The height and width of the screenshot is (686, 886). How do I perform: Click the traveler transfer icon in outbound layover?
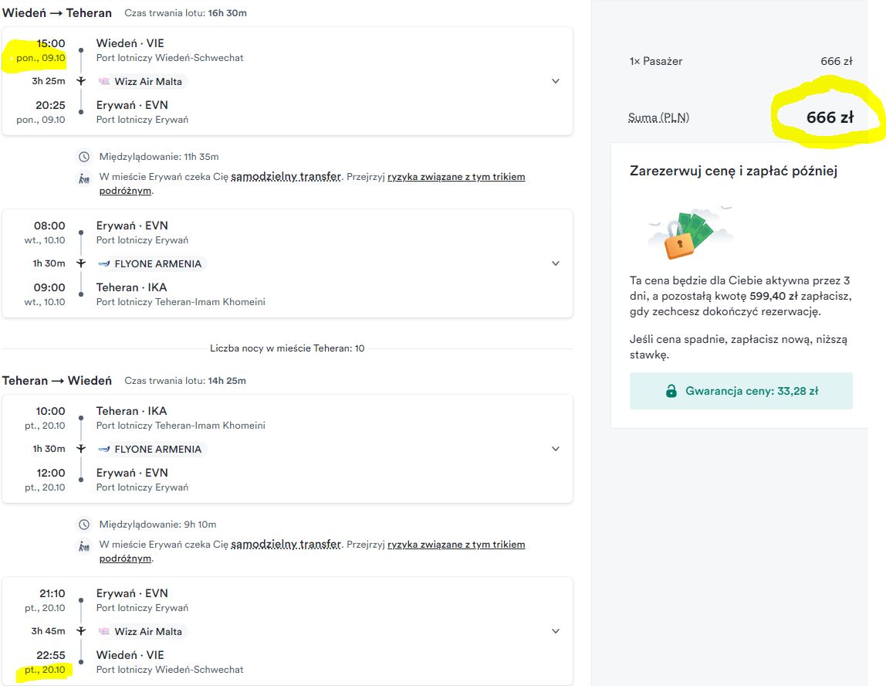tap(84, 178)
